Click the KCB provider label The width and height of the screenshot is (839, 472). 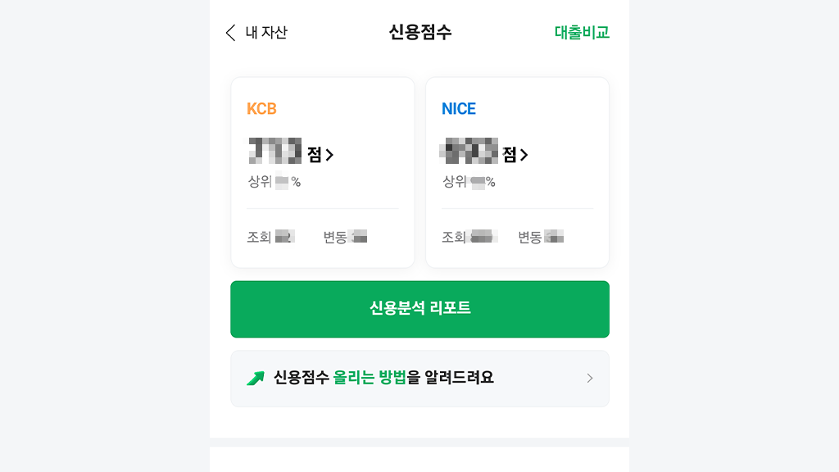tap(261, 108)
